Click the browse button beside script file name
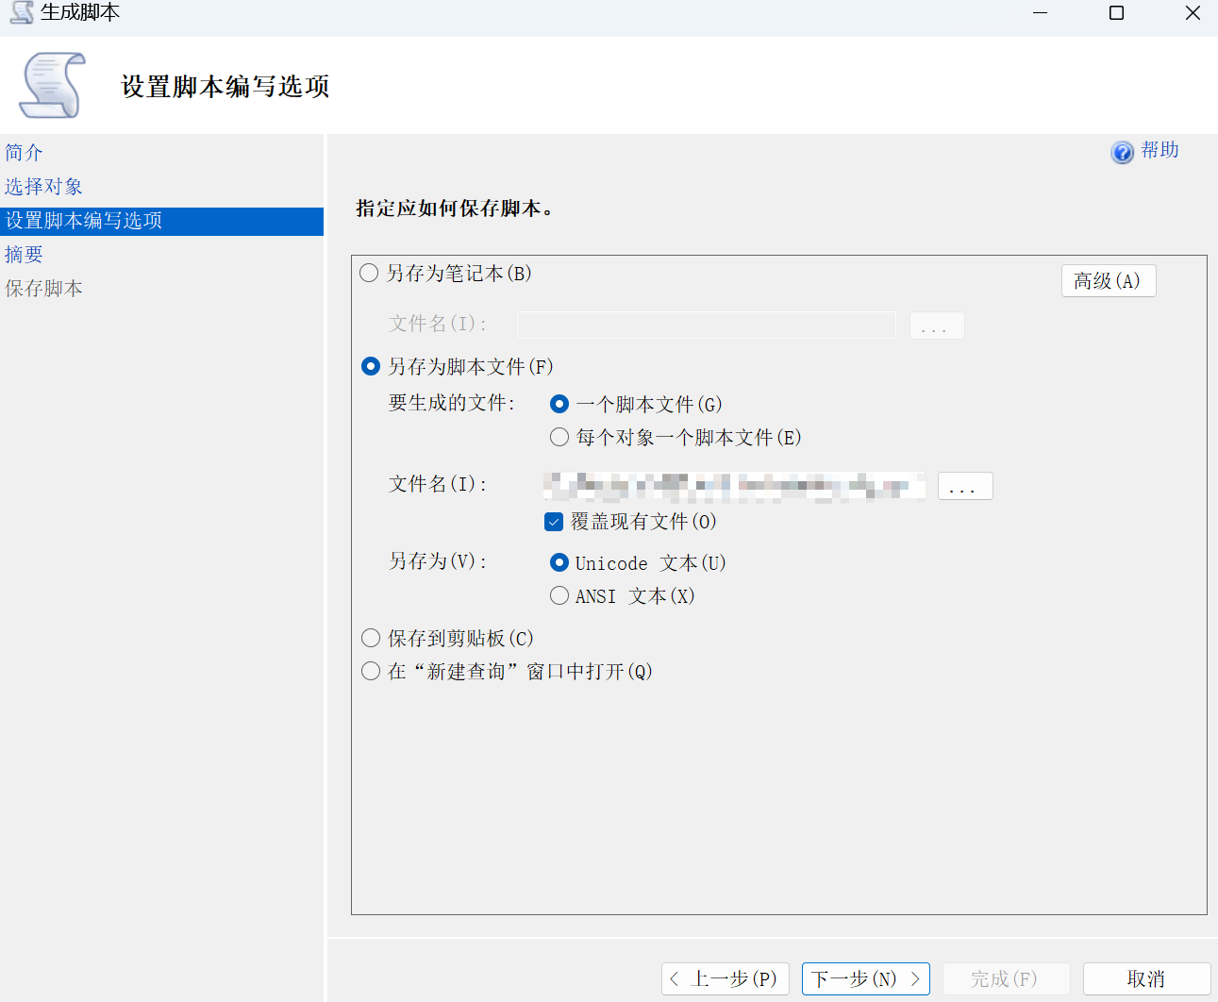This screenshot has width=1218, height=1002. click(x=964, y=486)
